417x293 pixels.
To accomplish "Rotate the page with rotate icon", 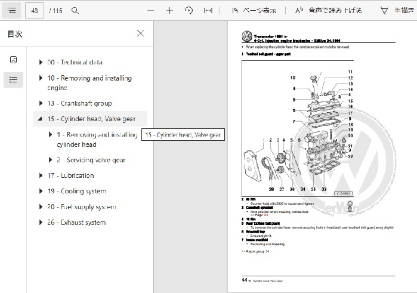I will (189, 11).
